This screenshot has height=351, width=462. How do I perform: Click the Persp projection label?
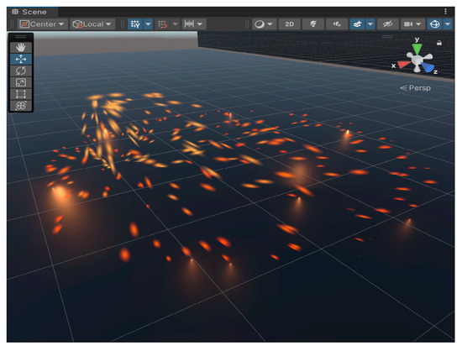click(x=416, y=87)
